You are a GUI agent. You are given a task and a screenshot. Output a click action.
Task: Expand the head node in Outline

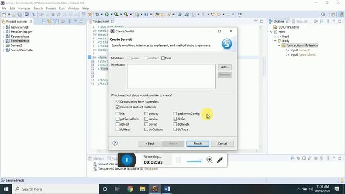click(x=275, y=37)
